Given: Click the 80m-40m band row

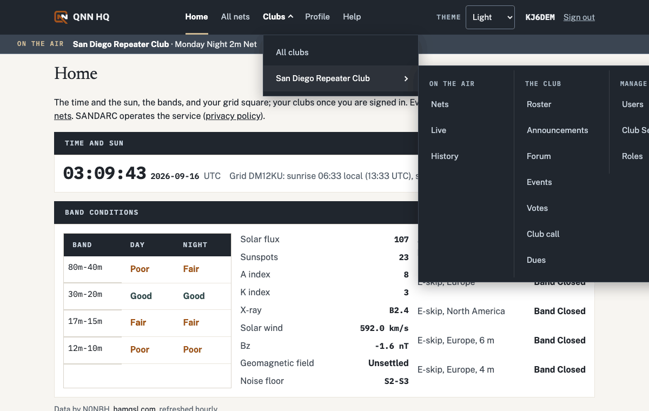Looking at the screenshot, I should (147, 269).
